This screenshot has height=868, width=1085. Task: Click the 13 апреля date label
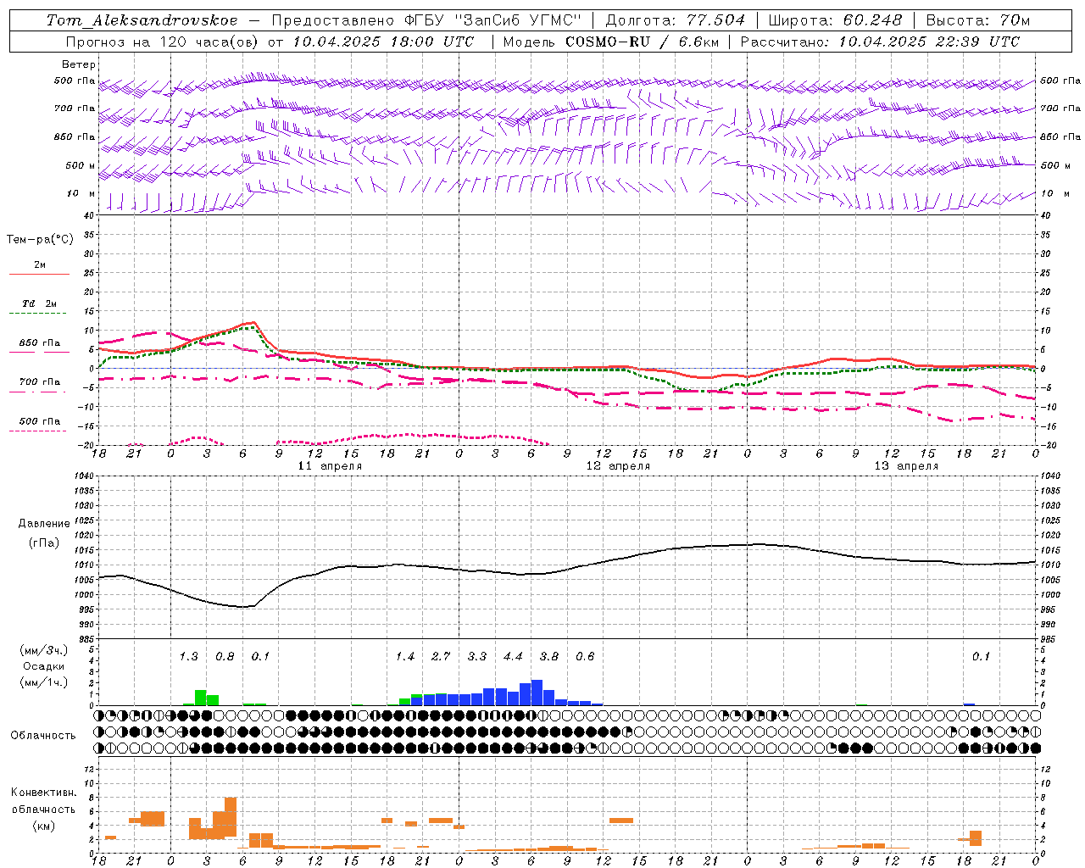(907, 466)
